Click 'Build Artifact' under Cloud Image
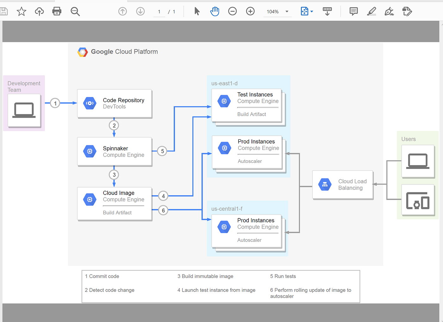443x322 pixels. click(x=117, y=213)
